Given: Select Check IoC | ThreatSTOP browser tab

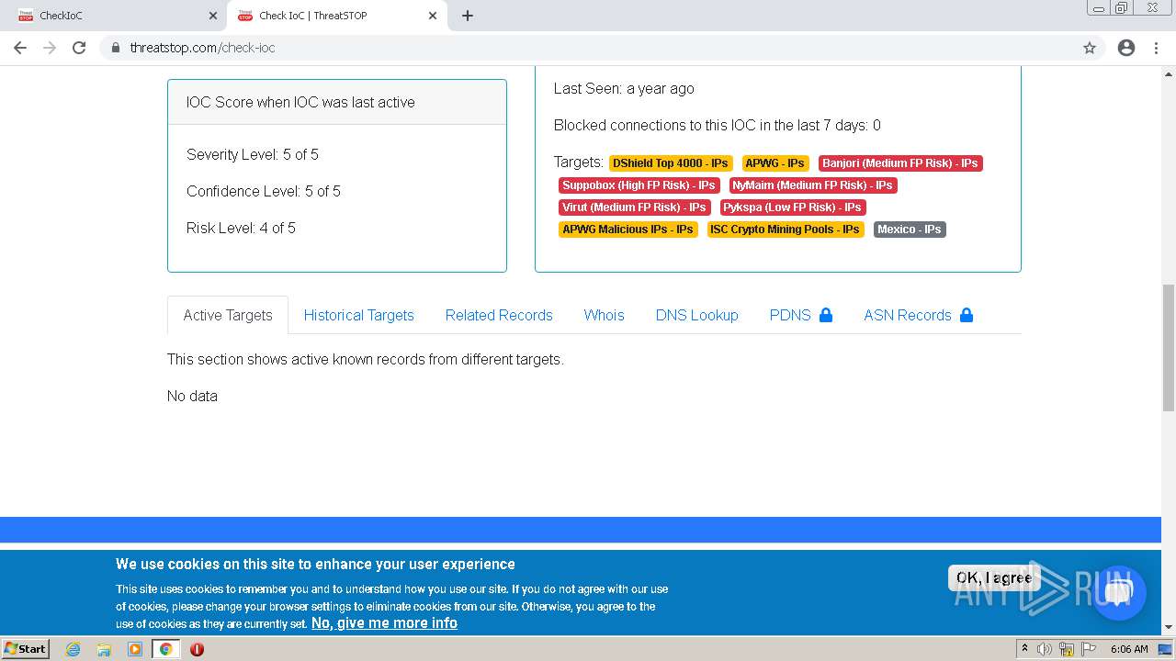Looking at the screenshot, I should pyautogui.click(x=338, y=16).
